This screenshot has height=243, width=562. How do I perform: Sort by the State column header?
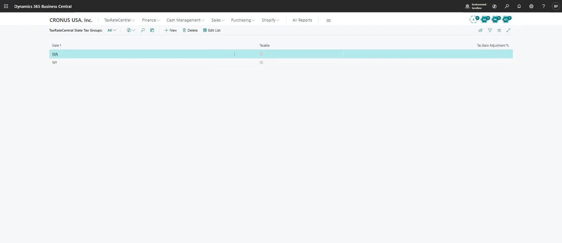click(x=57, y=46)
